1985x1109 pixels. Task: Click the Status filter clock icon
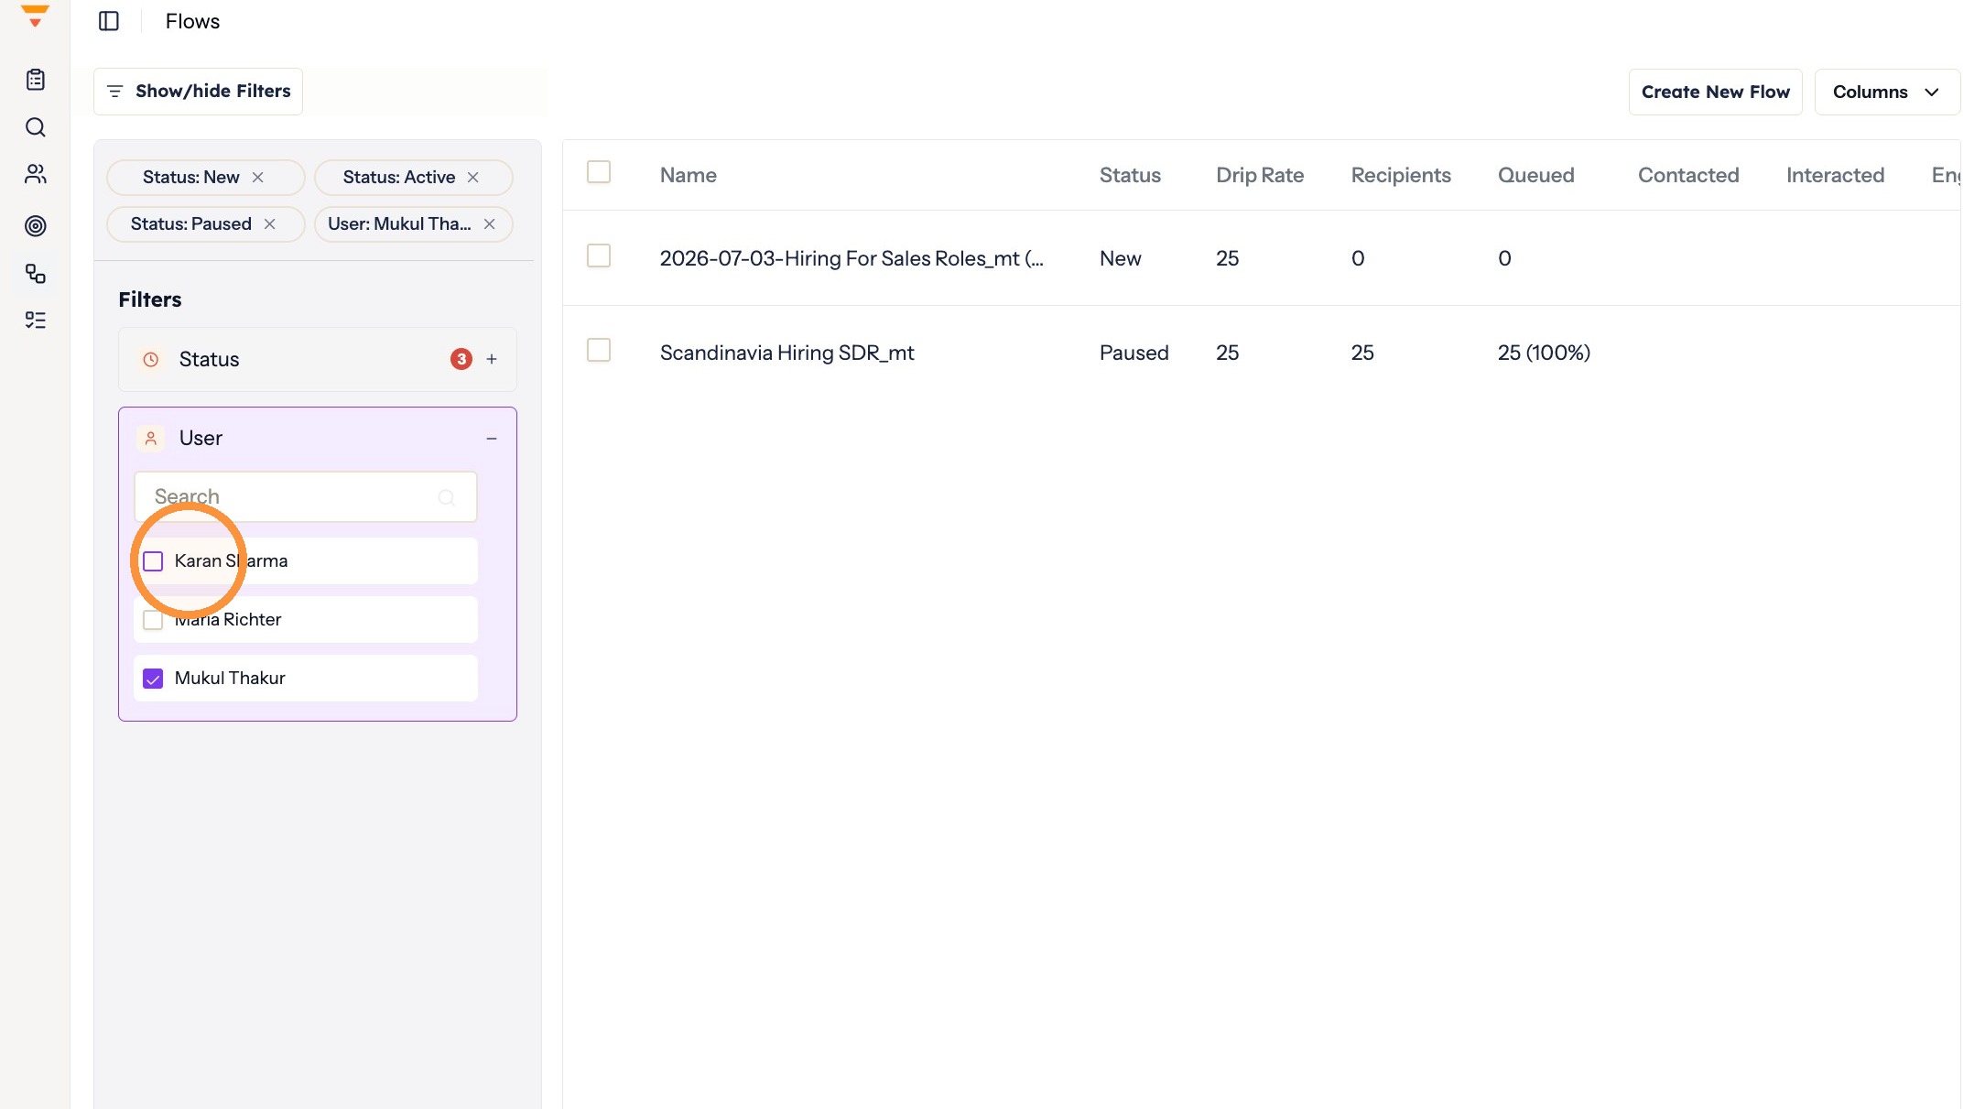151,360
